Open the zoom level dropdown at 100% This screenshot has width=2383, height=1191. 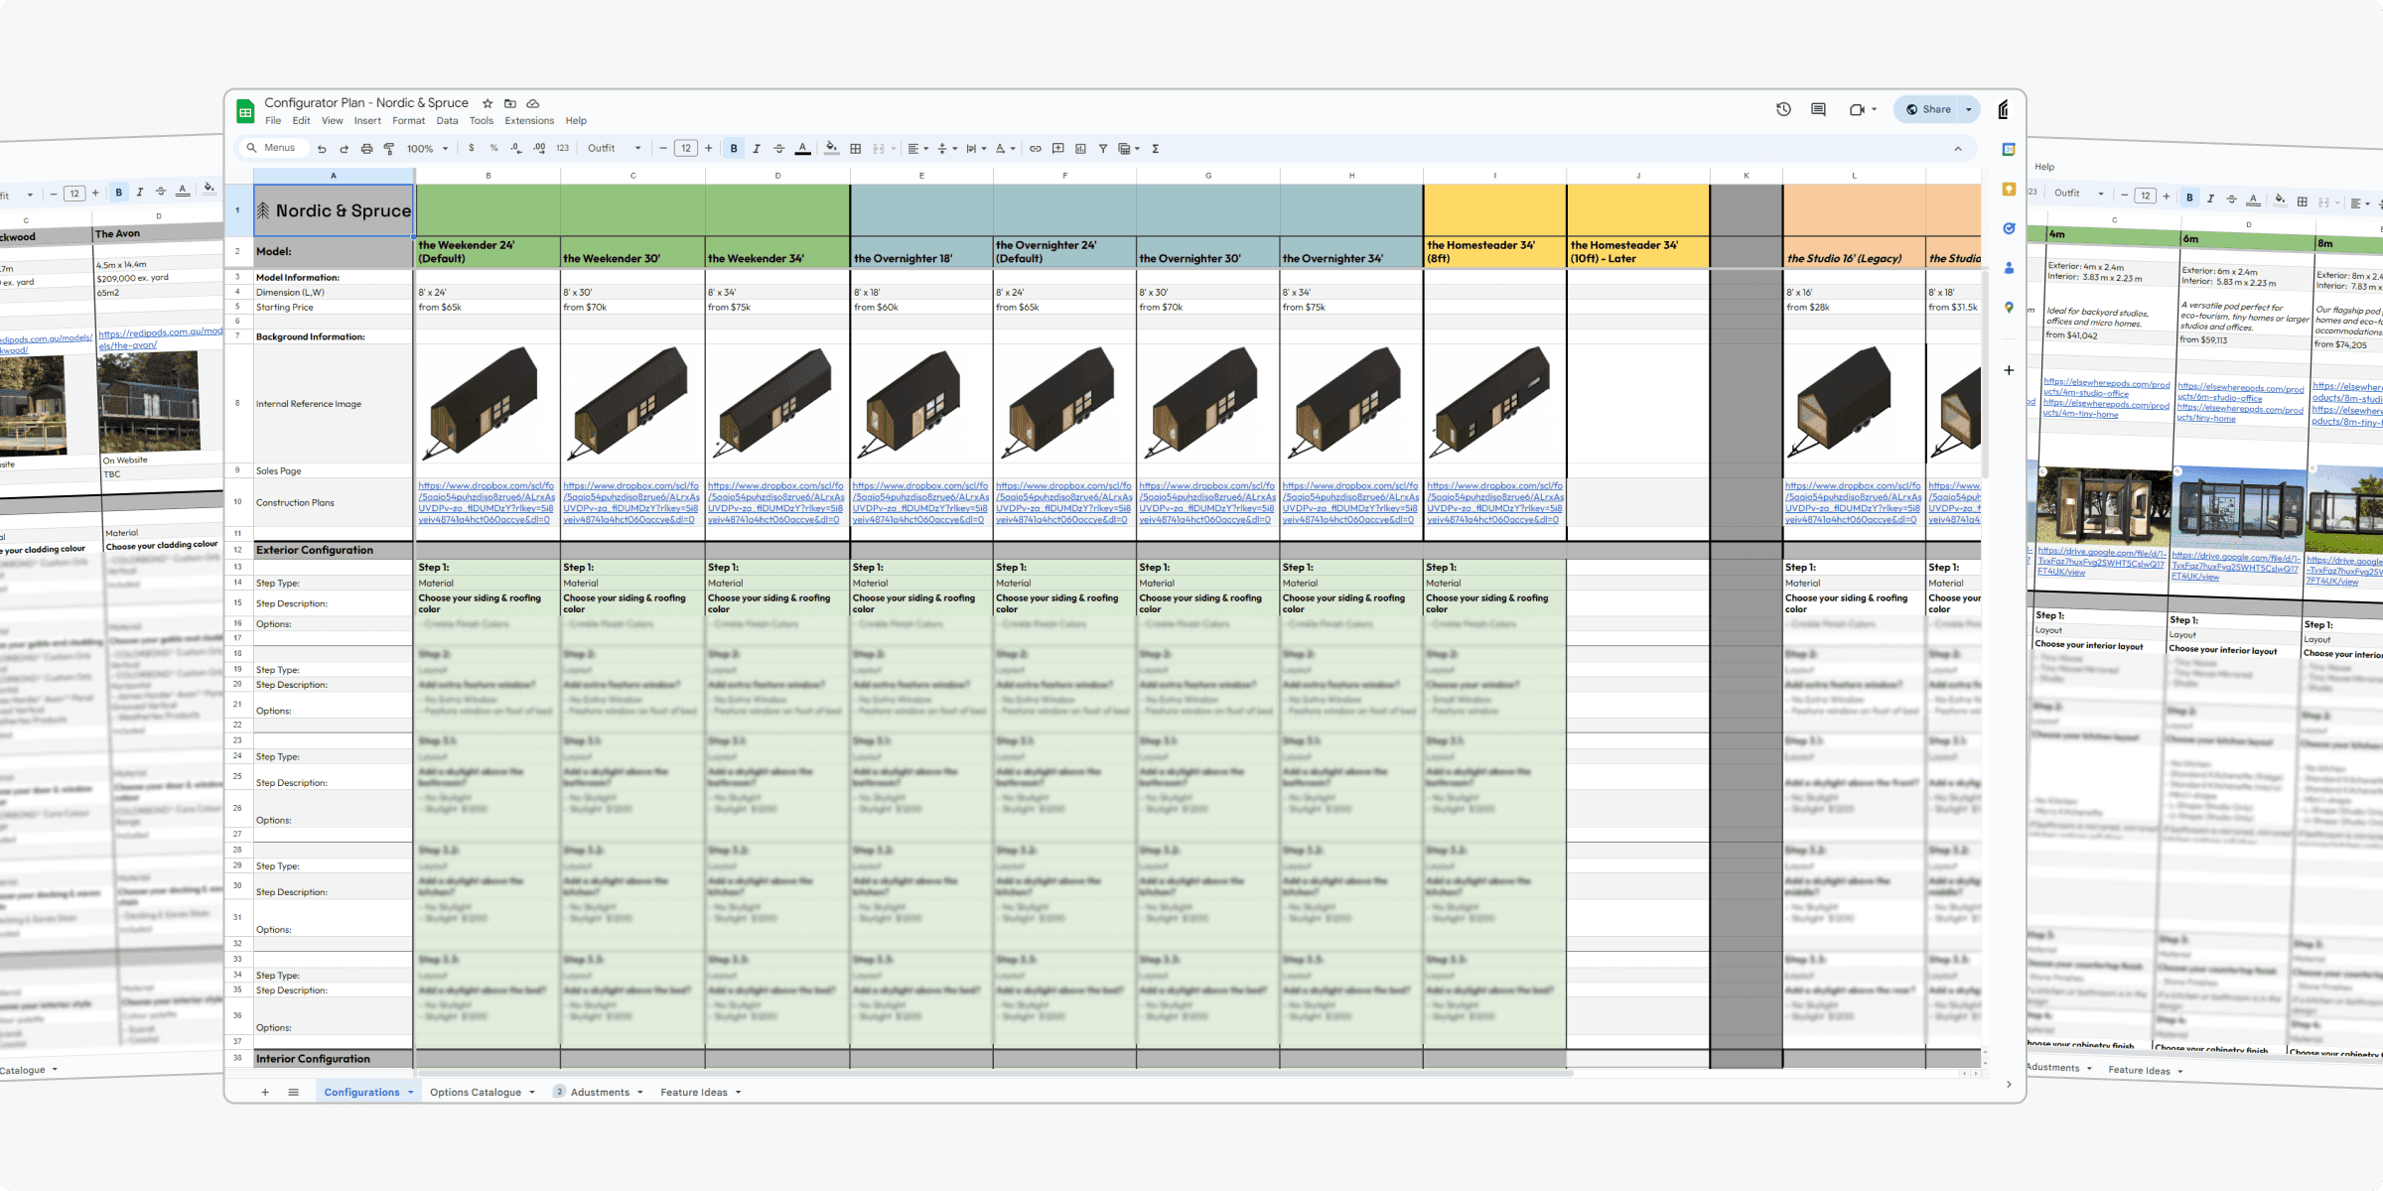point(427,149)
